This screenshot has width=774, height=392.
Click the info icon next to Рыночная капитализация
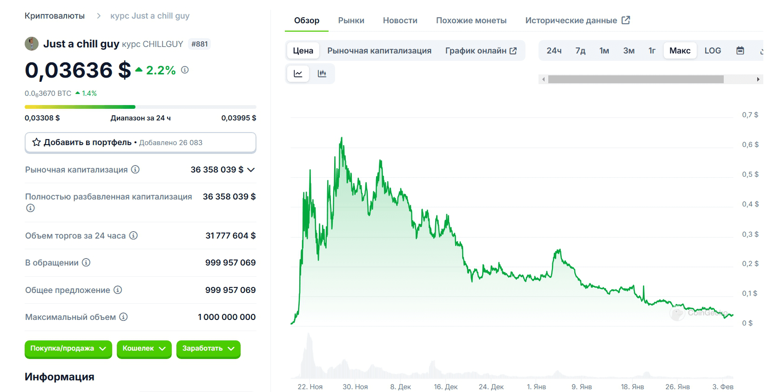(135, 169)
